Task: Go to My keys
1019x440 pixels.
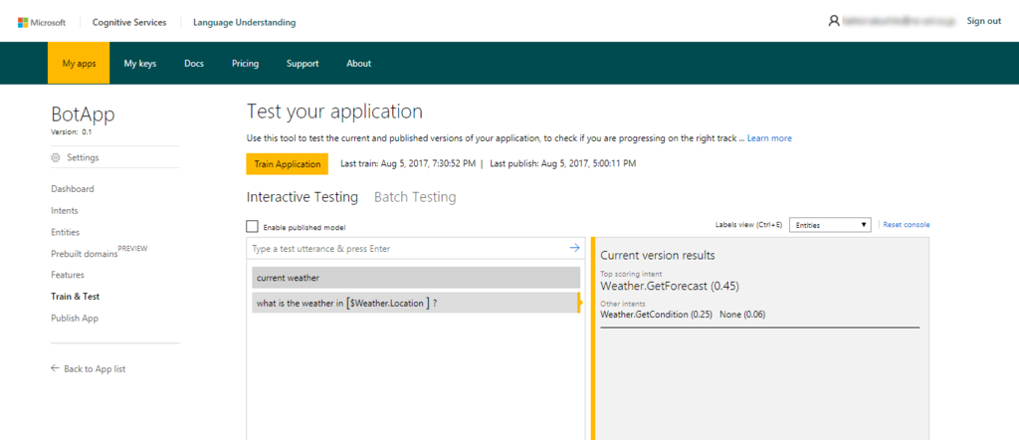Action: coord(140,63)
